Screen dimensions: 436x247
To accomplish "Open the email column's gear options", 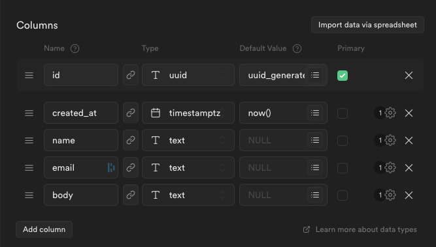I will point(390,167).
